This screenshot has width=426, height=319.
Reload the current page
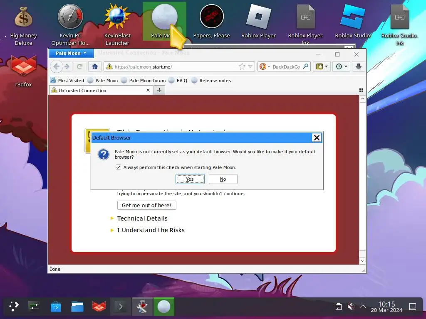(x=79, y=66)
